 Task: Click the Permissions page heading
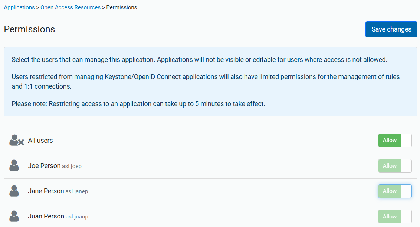pyautogui.click(x=29, y=29)
